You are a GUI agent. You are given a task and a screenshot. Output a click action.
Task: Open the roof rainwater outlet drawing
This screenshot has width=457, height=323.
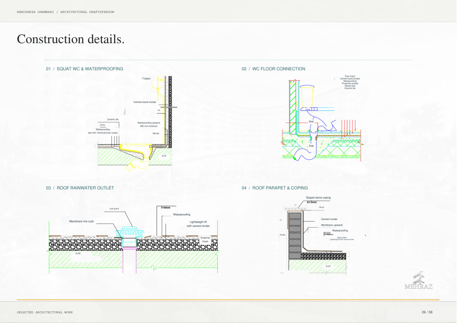pyautogui.click(x=134, y=239)
